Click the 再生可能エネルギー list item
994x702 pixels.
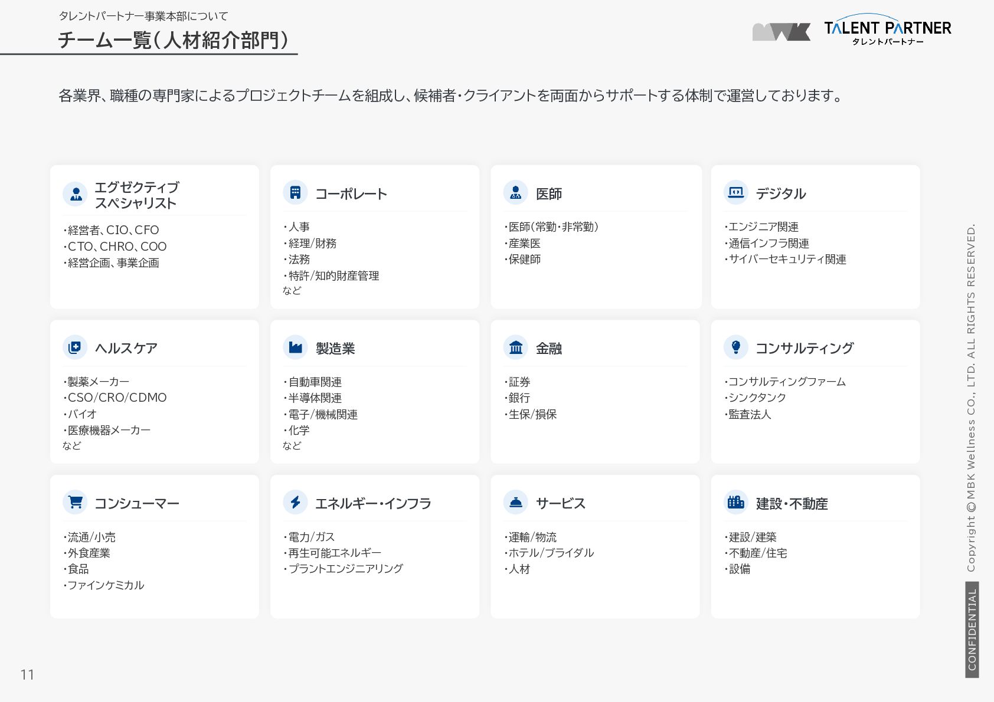[332, 553]
